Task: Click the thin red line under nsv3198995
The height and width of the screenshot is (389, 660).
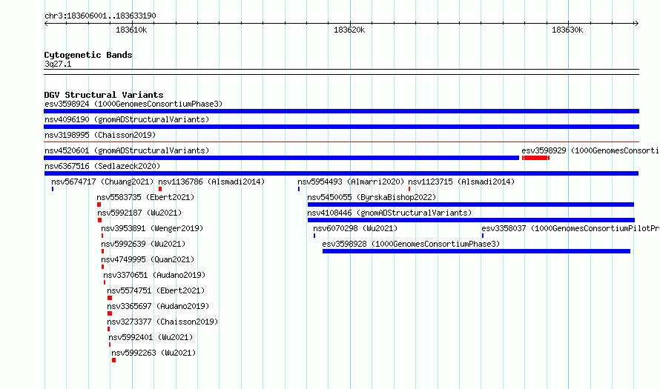Action: (x=341, y=142)
